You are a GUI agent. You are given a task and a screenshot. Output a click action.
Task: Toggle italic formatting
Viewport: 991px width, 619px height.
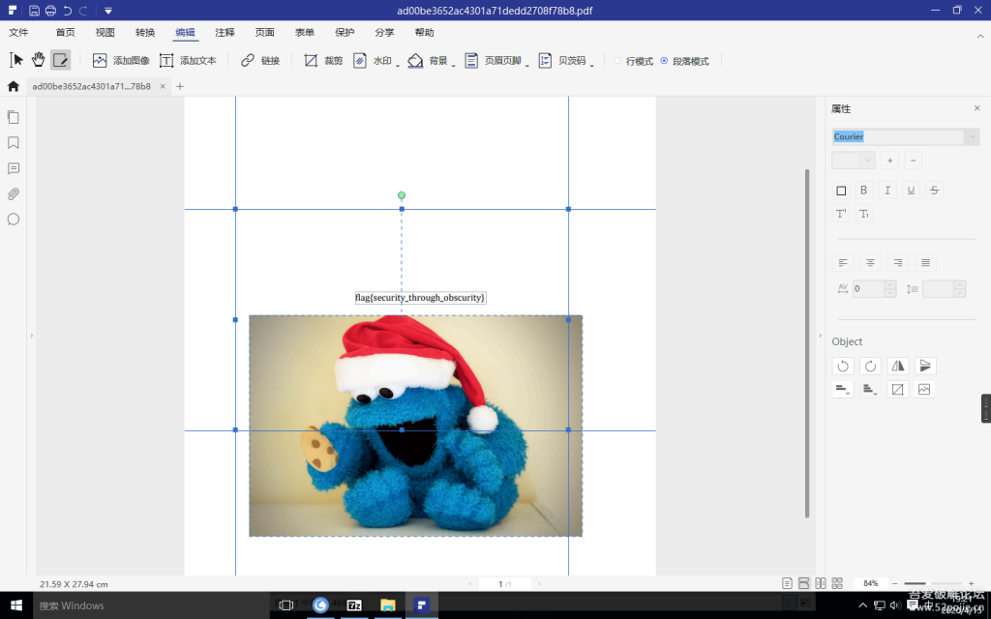click(x=887, y=191)
